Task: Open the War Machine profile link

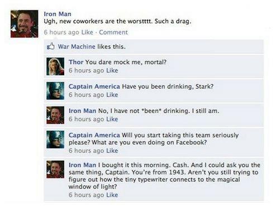Action: click(x=77, y=46)
